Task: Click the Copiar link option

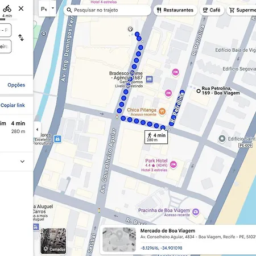Action: click(13, 105)
